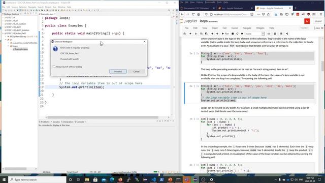Image resolution: width=325 pixels, height=183 pixels.
Task: Check 'Always launch without asking' checkbox
Action: coord(54,67)
